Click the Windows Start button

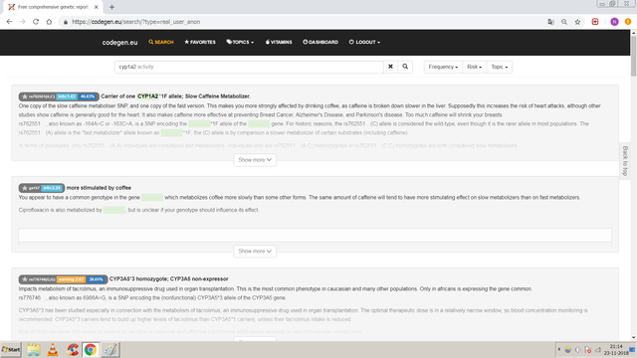coord(11,349)
